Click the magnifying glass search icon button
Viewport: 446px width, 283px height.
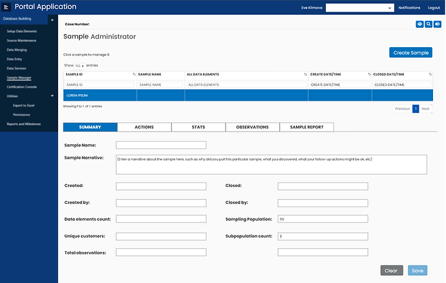pyautogui.click(x=429, y=24)
